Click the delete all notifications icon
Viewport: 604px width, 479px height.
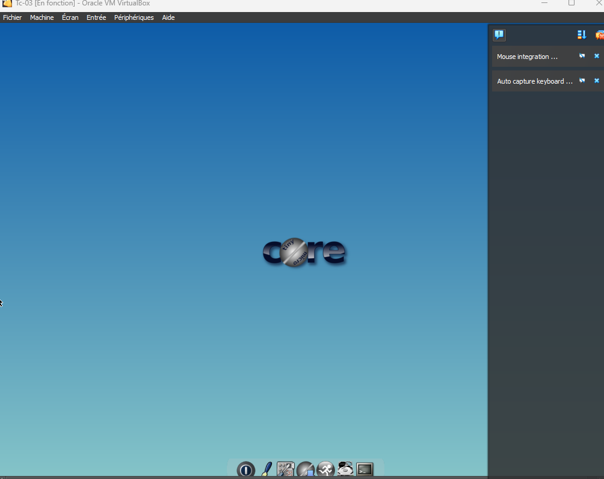600,35
